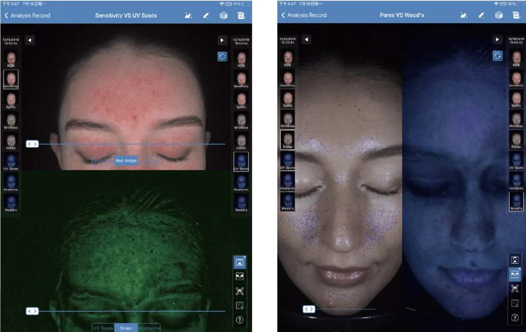Tap pencil edit icon on Sensitivity VS UV Spots screen
The image size is (526, 332).
[x=206, y=15]
